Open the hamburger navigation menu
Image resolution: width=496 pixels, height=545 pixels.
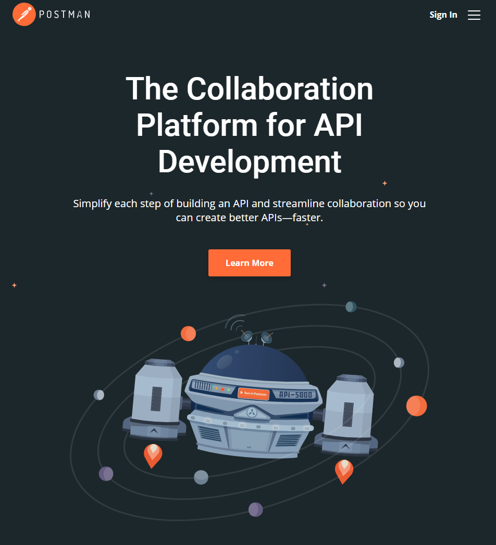pos(474,15)
